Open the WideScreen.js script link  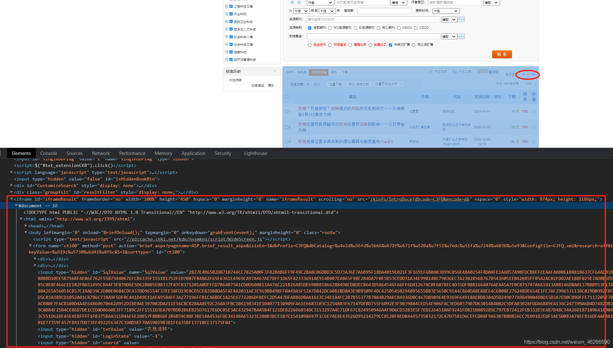(194, 239)
